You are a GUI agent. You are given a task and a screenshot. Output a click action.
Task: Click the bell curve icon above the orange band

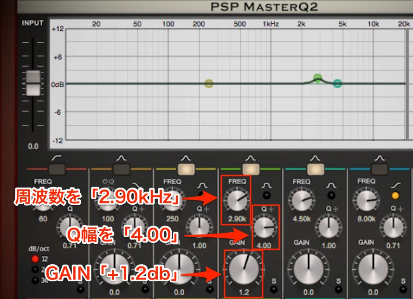point(121,158)
